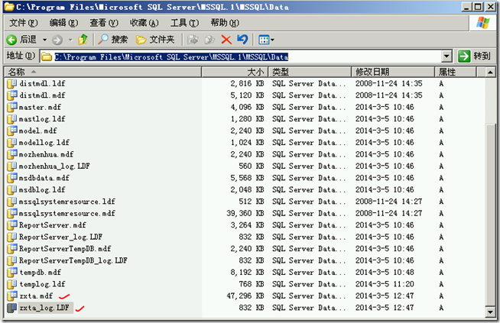Select the ReportServer.mdf file name
This screenshot has width=500, height=323.
pyautogui.click(x=52, y=225)
